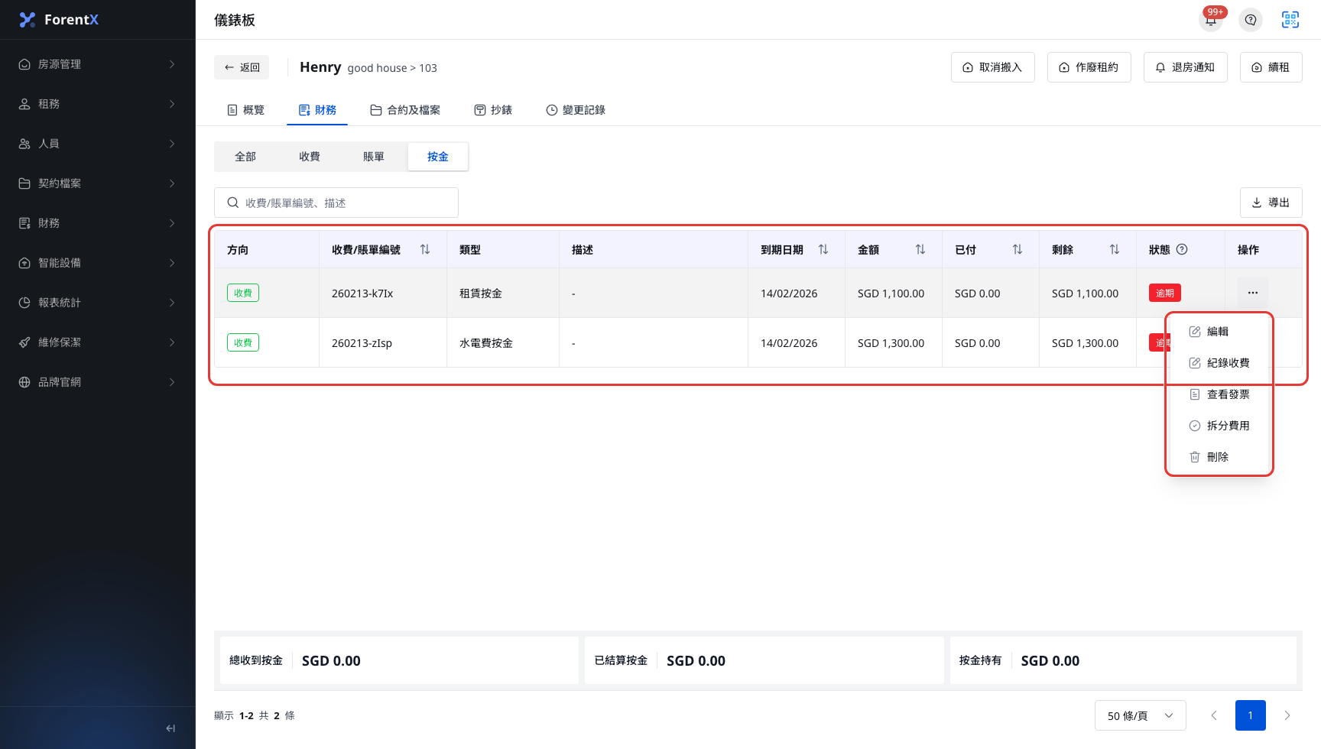Switch to the 合約及檔案 tab
The image size is (1321, 749).
pos(405,110)
